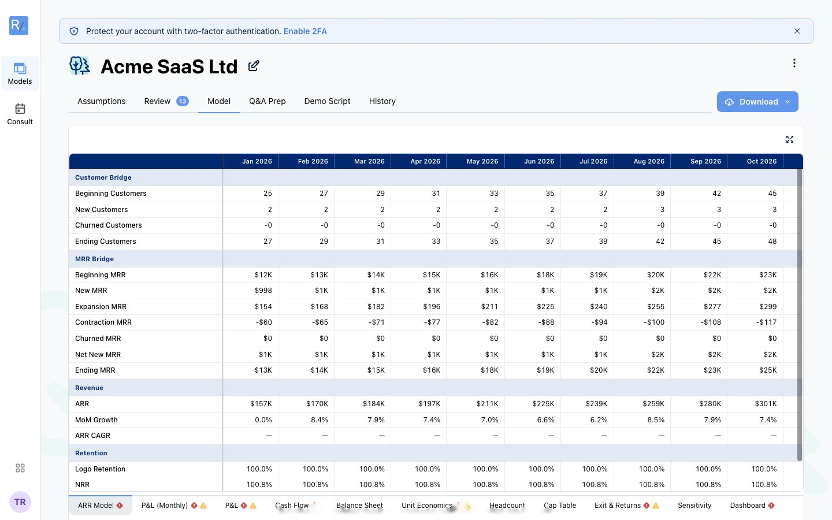Open the TR user avatar menu
Image resolution: width=832 pixels, height=520 pixels.
(20, 502)
